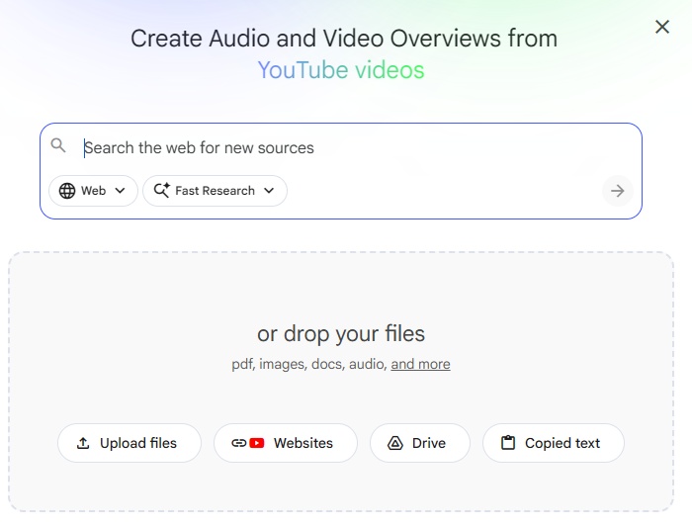Select the Copied text button

tap(554, 443)
